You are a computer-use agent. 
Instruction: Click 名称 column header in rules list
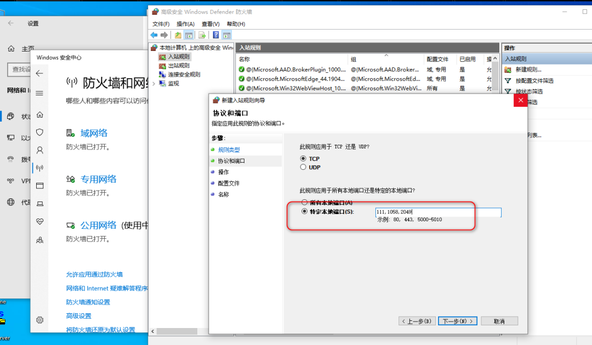244,59
